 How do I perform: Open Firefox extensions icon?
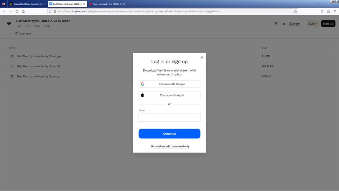coord(328,11)
